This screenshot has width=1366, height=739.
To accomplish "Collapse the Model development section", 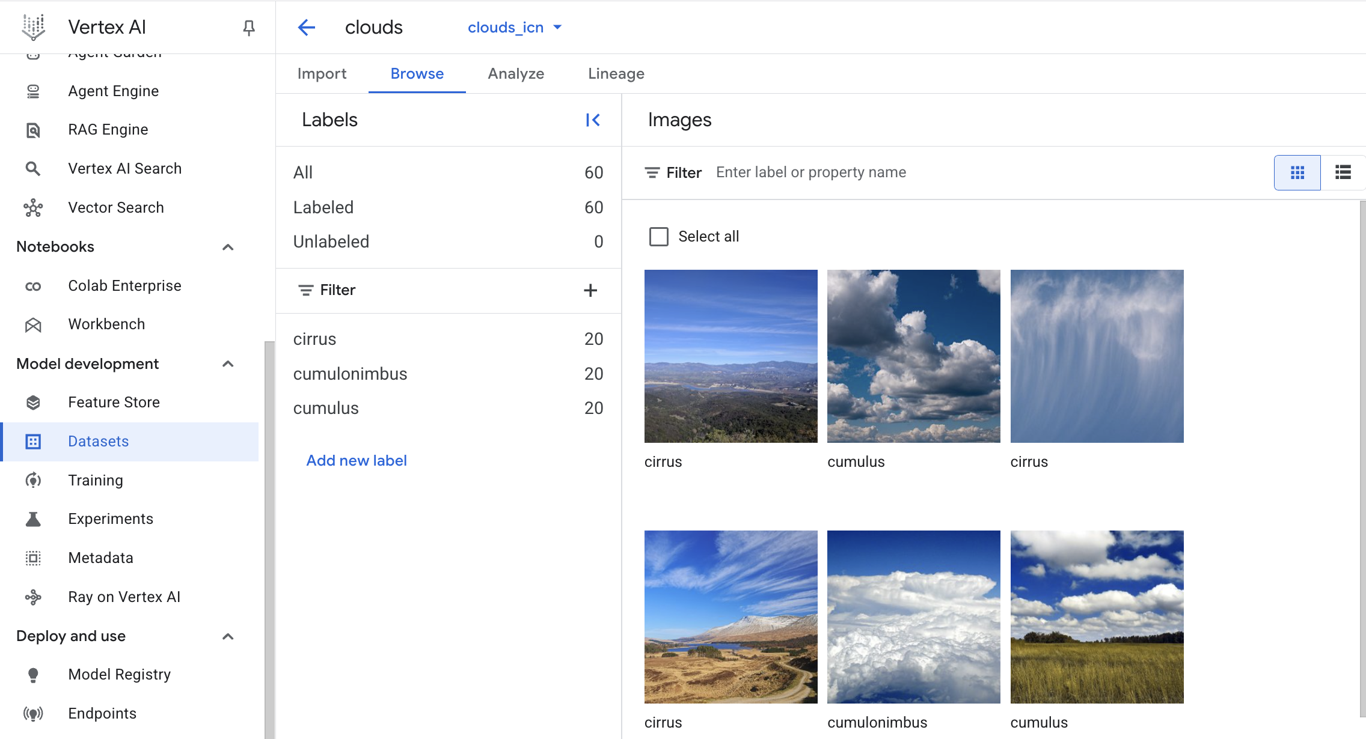I will click(228, 364).
